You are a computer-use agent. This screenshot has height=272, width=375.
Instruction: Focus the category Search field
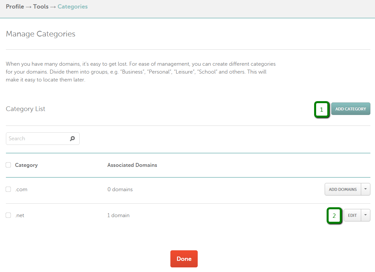point(42,139)
